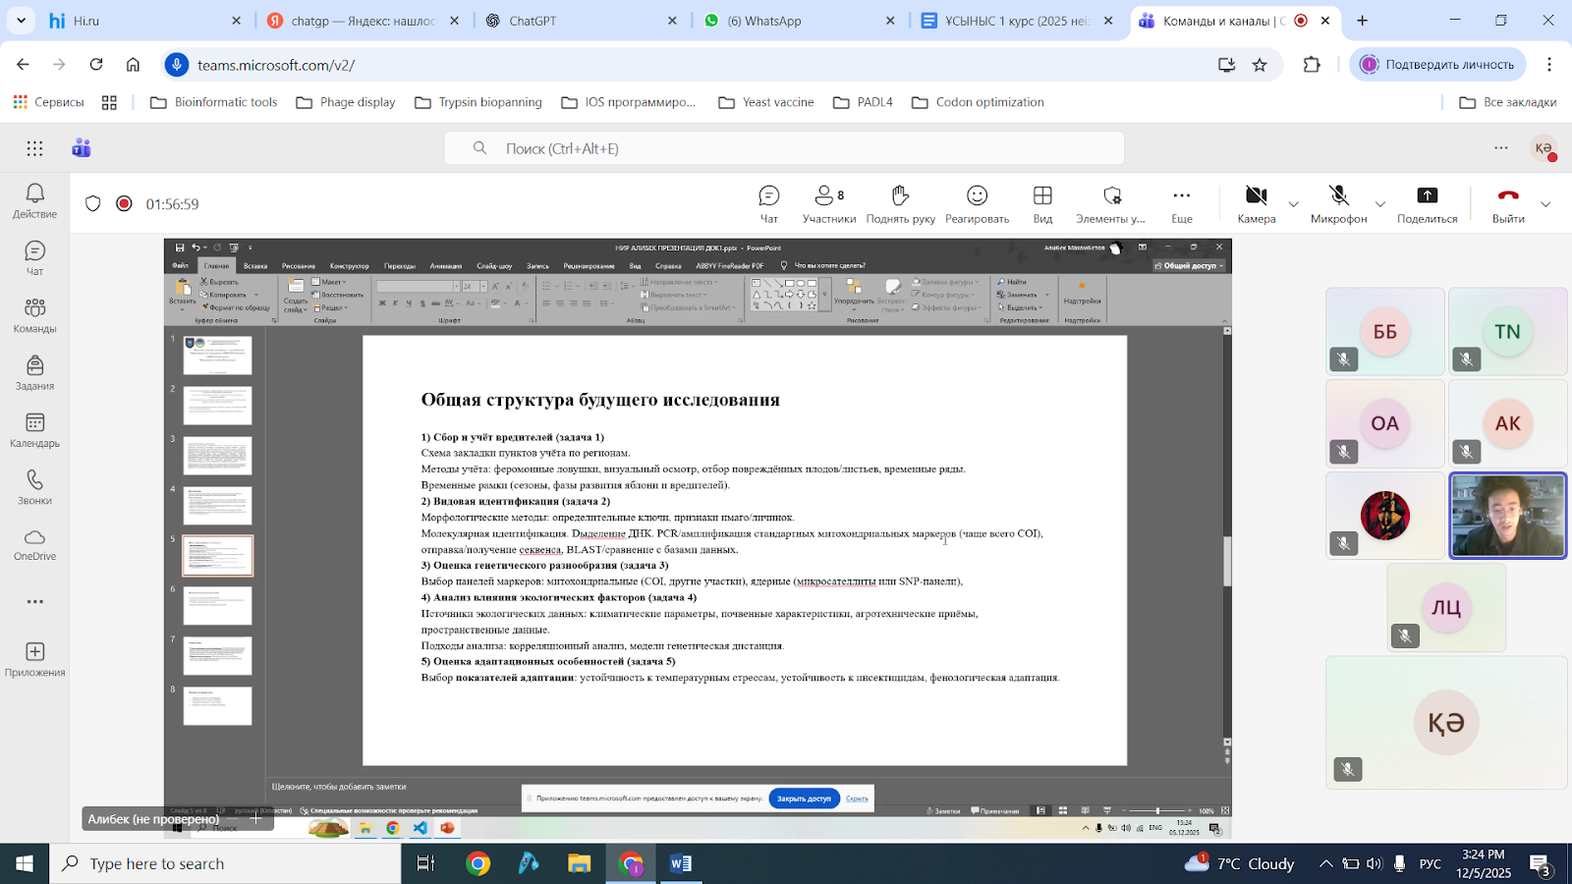Click the Verify identity profile button
This screenshot has width=1572, height=884.
coord(1437,65)
